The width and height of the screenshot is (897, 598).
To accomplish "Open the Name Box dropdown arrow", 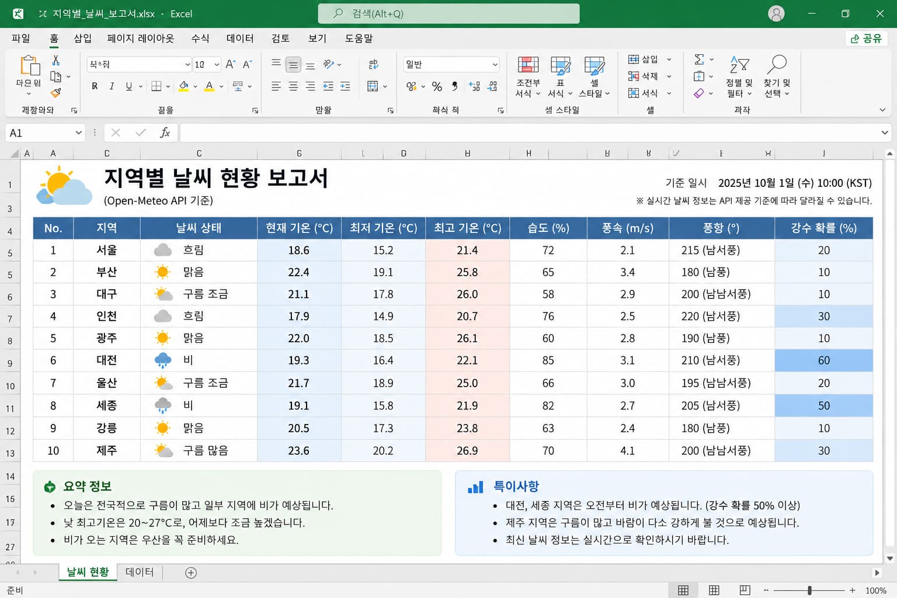I will point(79,133).
